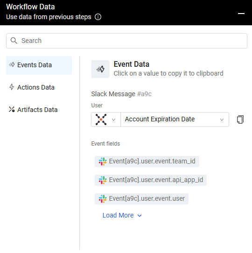The width and height of the screenshot is (252, 253).
Task: Open the Account Expiration Date dropdown
Action: point(175,119)
